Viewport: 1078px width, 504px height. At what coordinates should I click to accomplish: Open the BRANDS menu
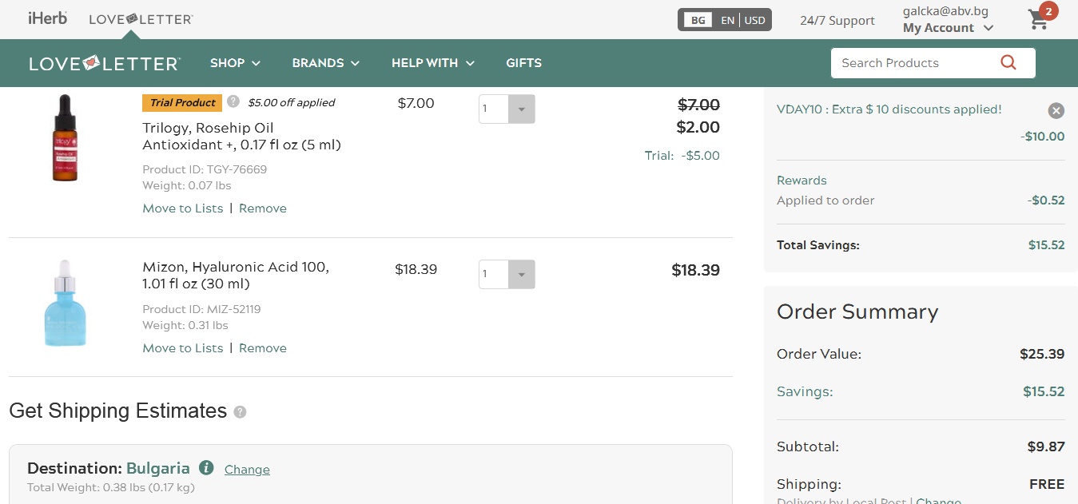click(325, 63)
